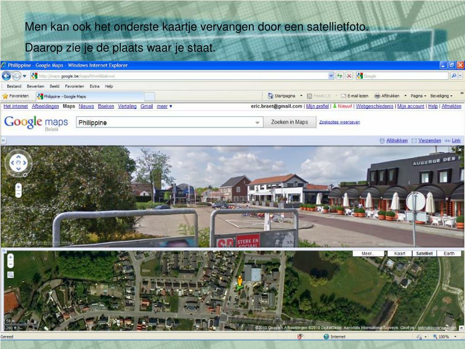Click the Afbeeldingen link
This screenshot has height=349, width=465.
tap(45, 106)
